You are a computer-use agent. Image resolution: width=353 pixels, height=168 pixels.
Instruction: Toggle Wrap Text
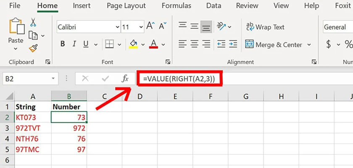[x=265, y=27]
